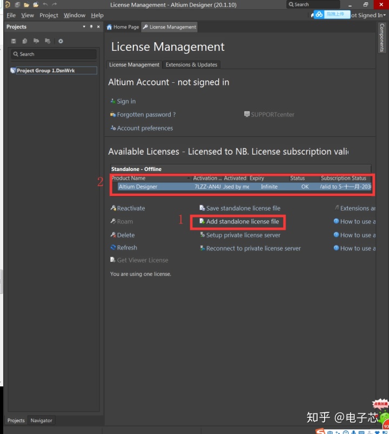Click the Sign in icon
The width and height of the screenshot is (389, 434).
pos(113,101)
